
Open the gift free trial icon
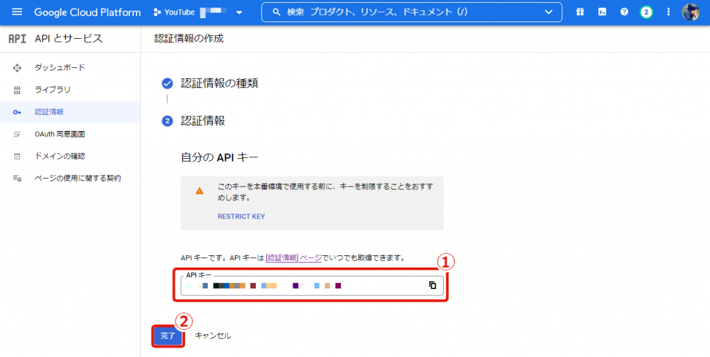click(580, 12)
